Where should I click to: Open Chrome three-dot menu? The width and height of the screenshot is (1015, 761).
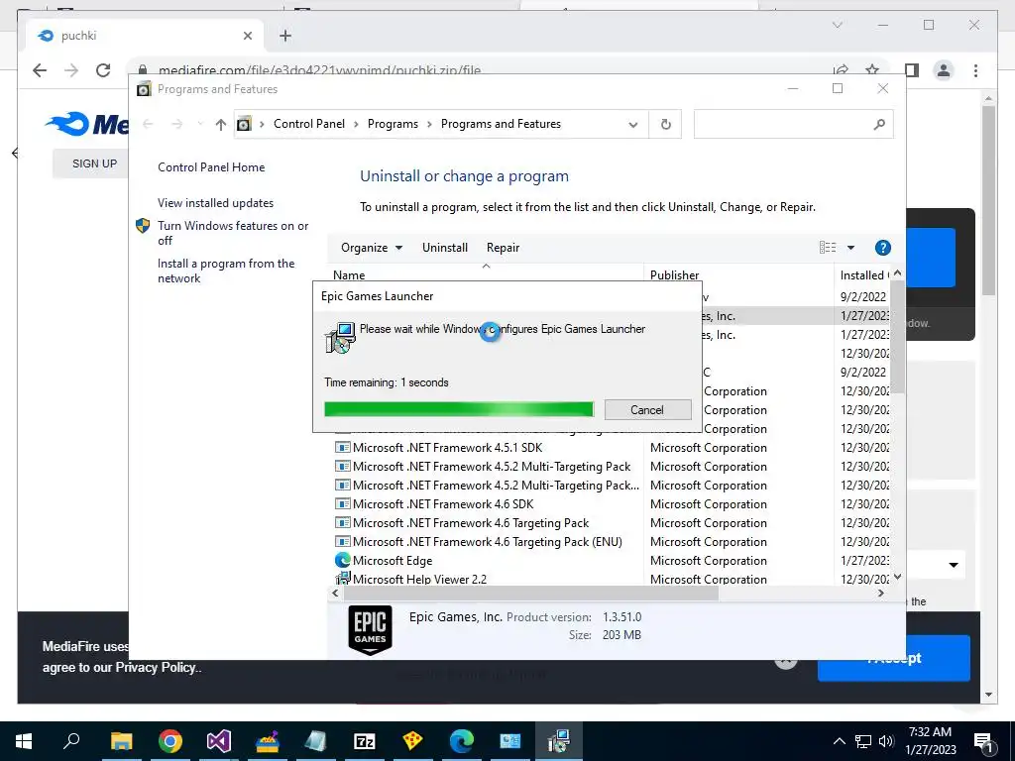coord(975,70)
